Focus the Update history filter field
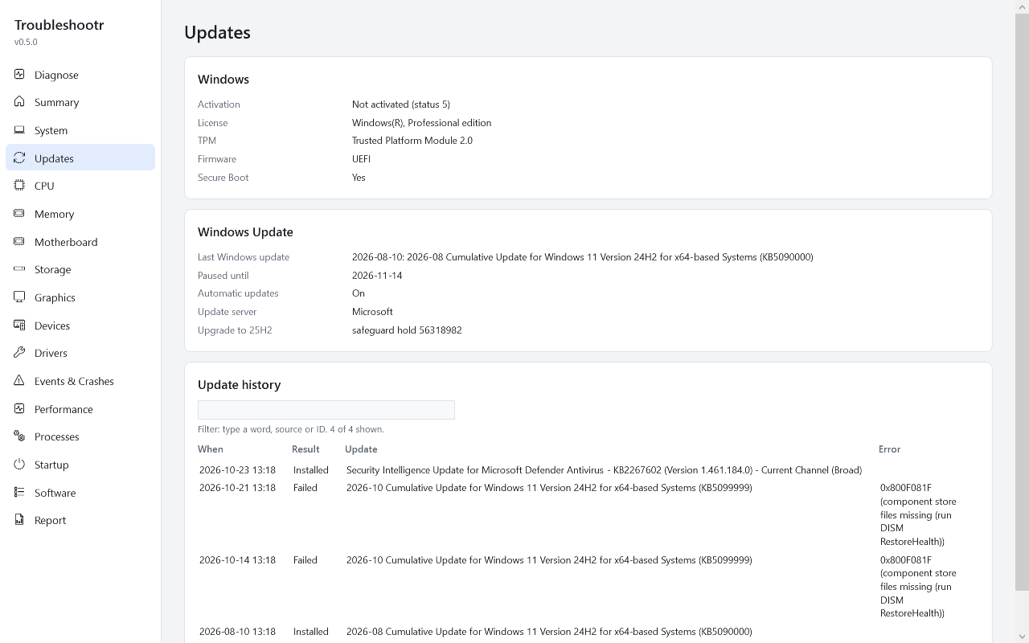The width and height of the screenshot is (1029, 643). (x=326, y=410)
